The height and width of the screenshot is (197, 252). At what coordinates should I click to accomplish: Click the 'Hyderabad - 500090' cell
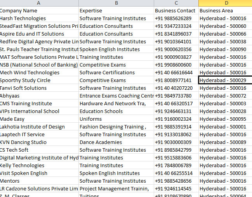coord(225,49)
